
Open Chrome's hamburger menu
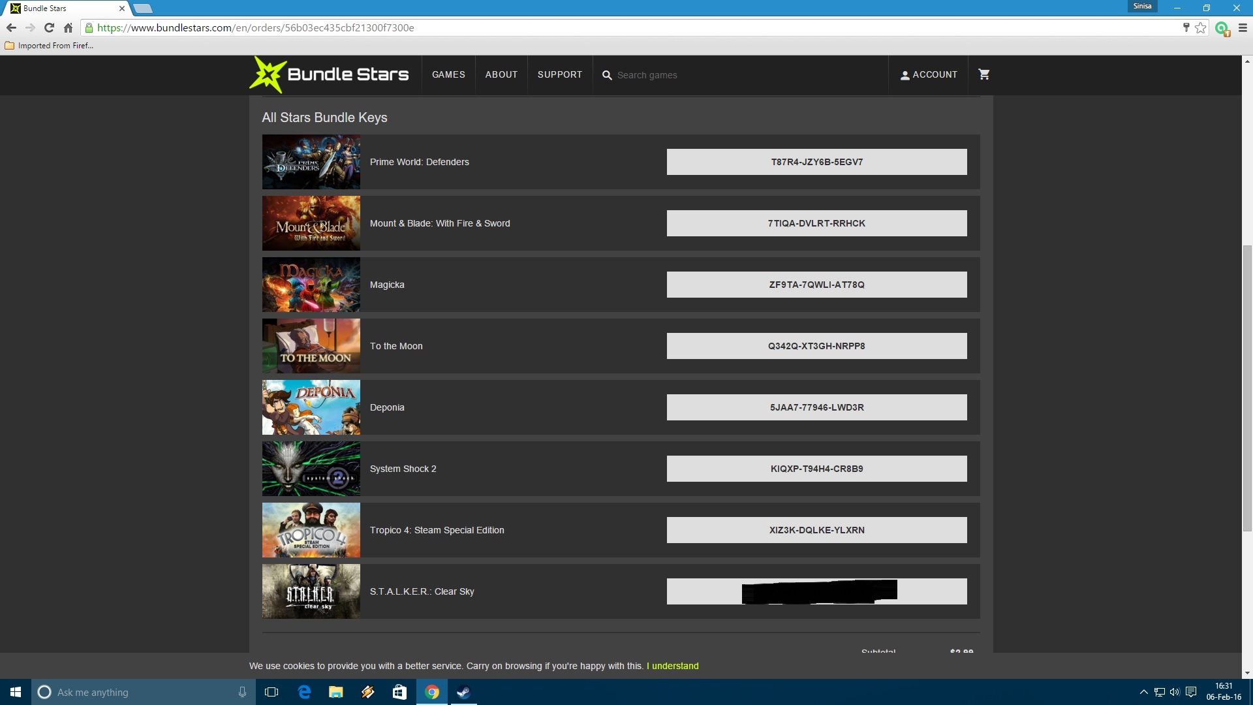click(x=1243, y=27)
